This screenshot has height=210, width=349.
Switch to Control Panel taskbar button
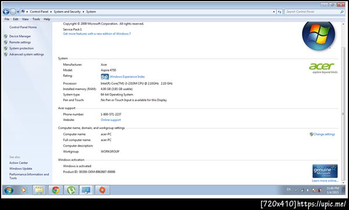(86, 190)
